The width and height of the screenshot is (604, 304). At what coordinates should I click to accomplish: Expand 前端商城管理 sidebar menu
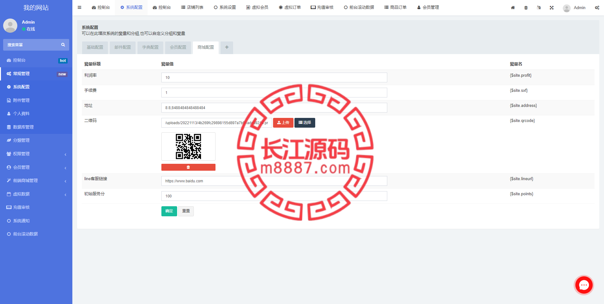coord(36,180)
